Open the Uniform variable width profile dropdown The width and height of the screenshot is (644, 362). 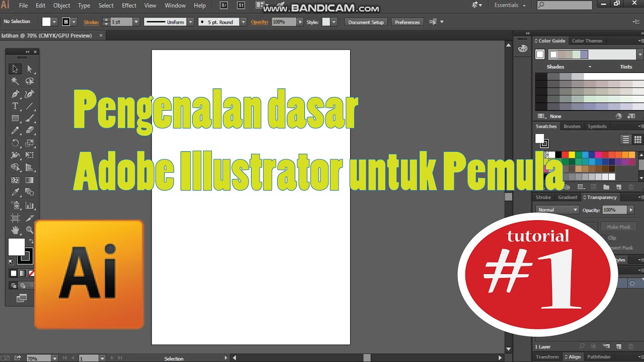(190, 22)
